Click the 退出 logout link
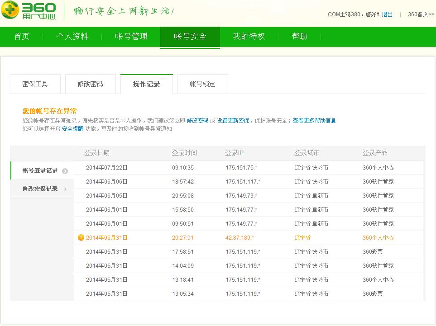 pyautogui.click(x=387, y=14)
